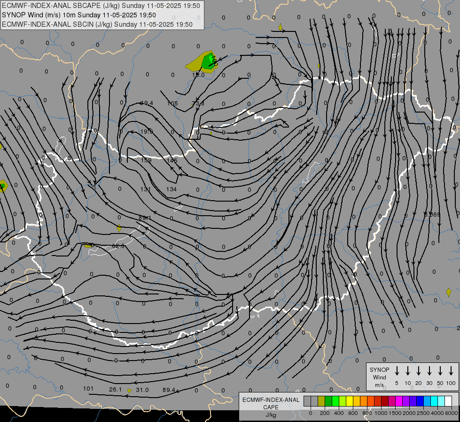Click the 'm/s' wind legend unit

(x=379, y=385)
